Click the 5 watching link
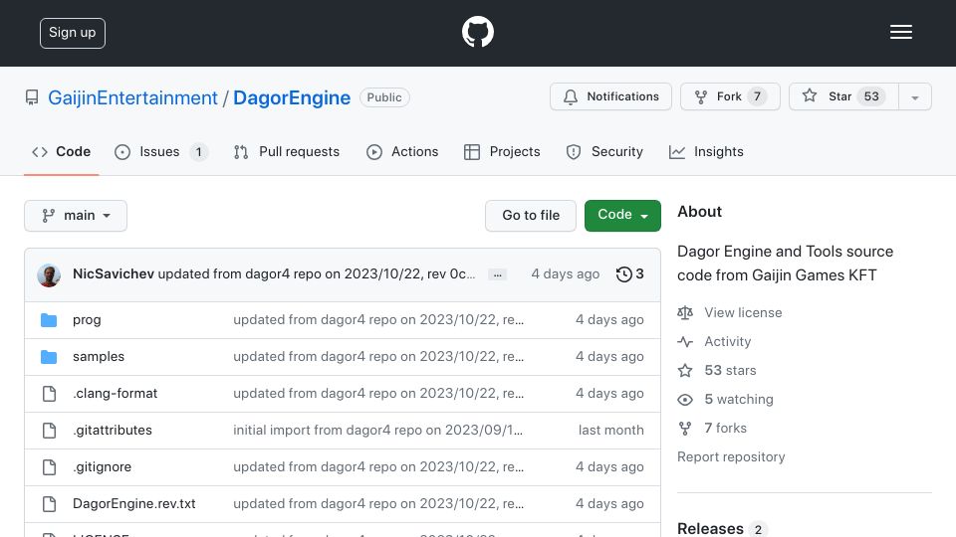 tap(739, 400)
